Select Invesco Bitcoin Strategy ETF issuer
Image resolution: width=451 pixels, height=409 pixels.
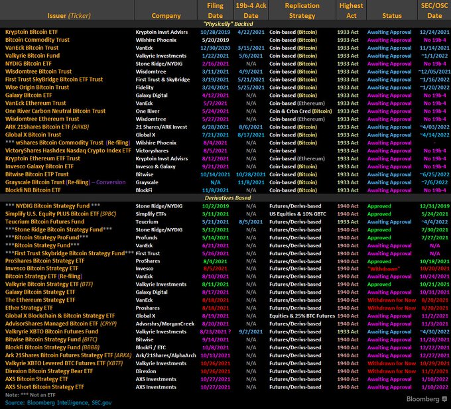click(42, 268)
